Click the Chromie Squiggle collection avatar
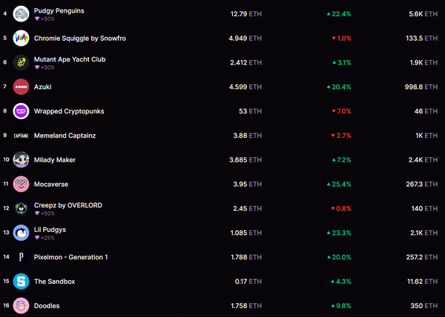445x317 pixels. pos(22,38)
